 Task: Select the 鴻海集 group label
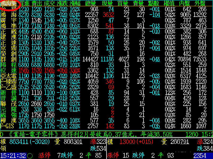[9, 3]
